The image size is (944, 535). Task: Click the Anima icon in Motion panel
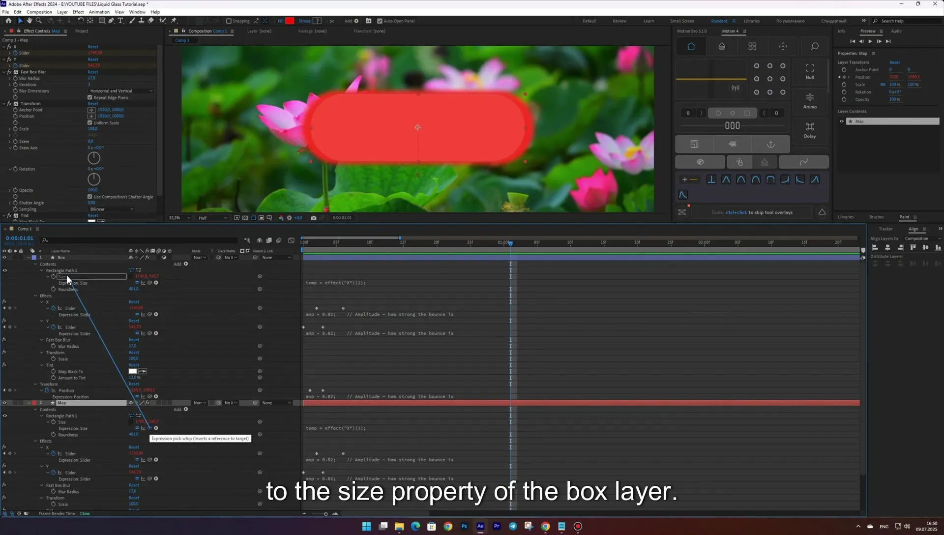[810, 100]
